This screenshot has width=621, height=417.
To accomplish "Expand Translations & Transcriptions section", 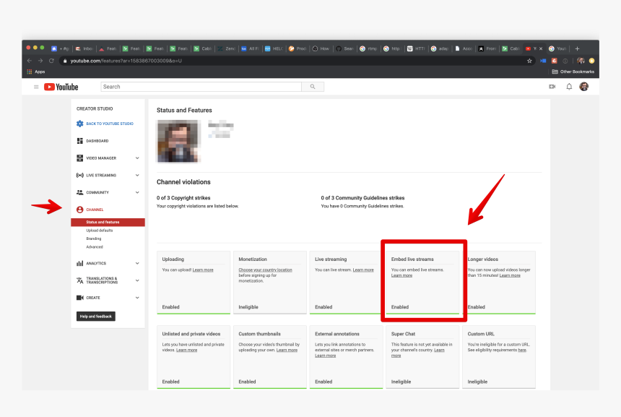I will [x=137, y=280].
